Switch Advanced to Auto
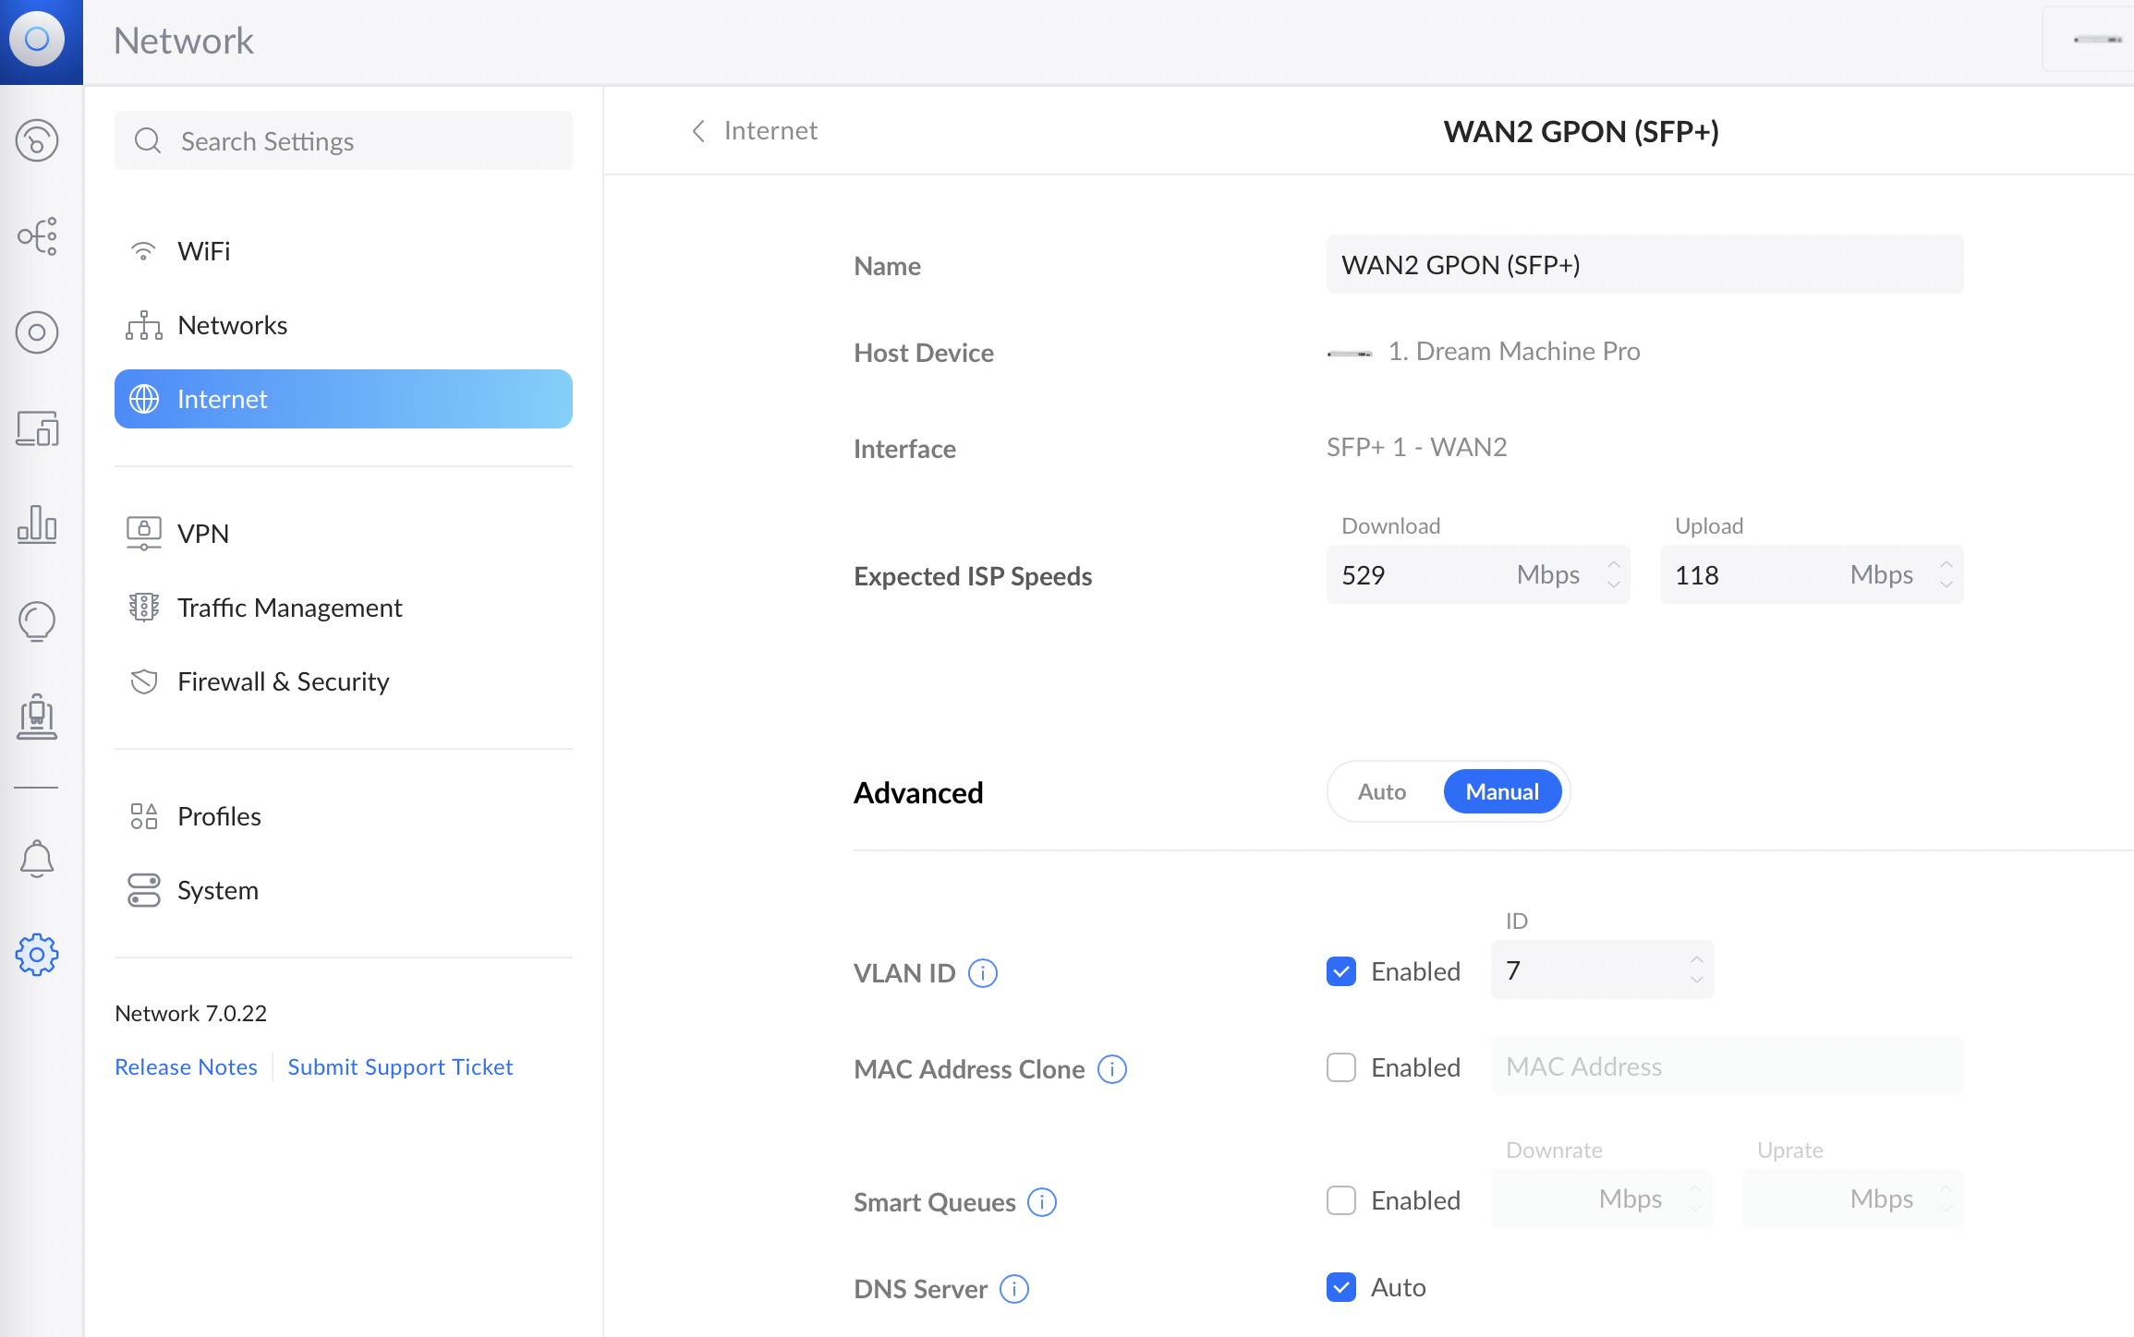Screen dimensions: 2134x1337 coord(1382,791)
